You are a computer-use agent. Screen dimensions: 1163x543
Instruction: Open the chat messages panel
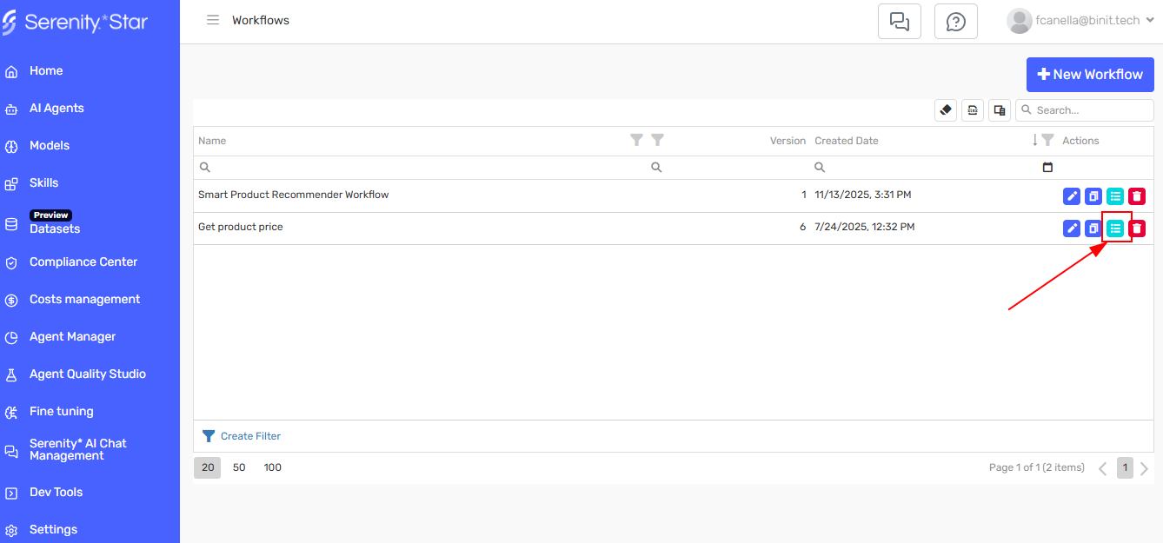pos(899,20)
